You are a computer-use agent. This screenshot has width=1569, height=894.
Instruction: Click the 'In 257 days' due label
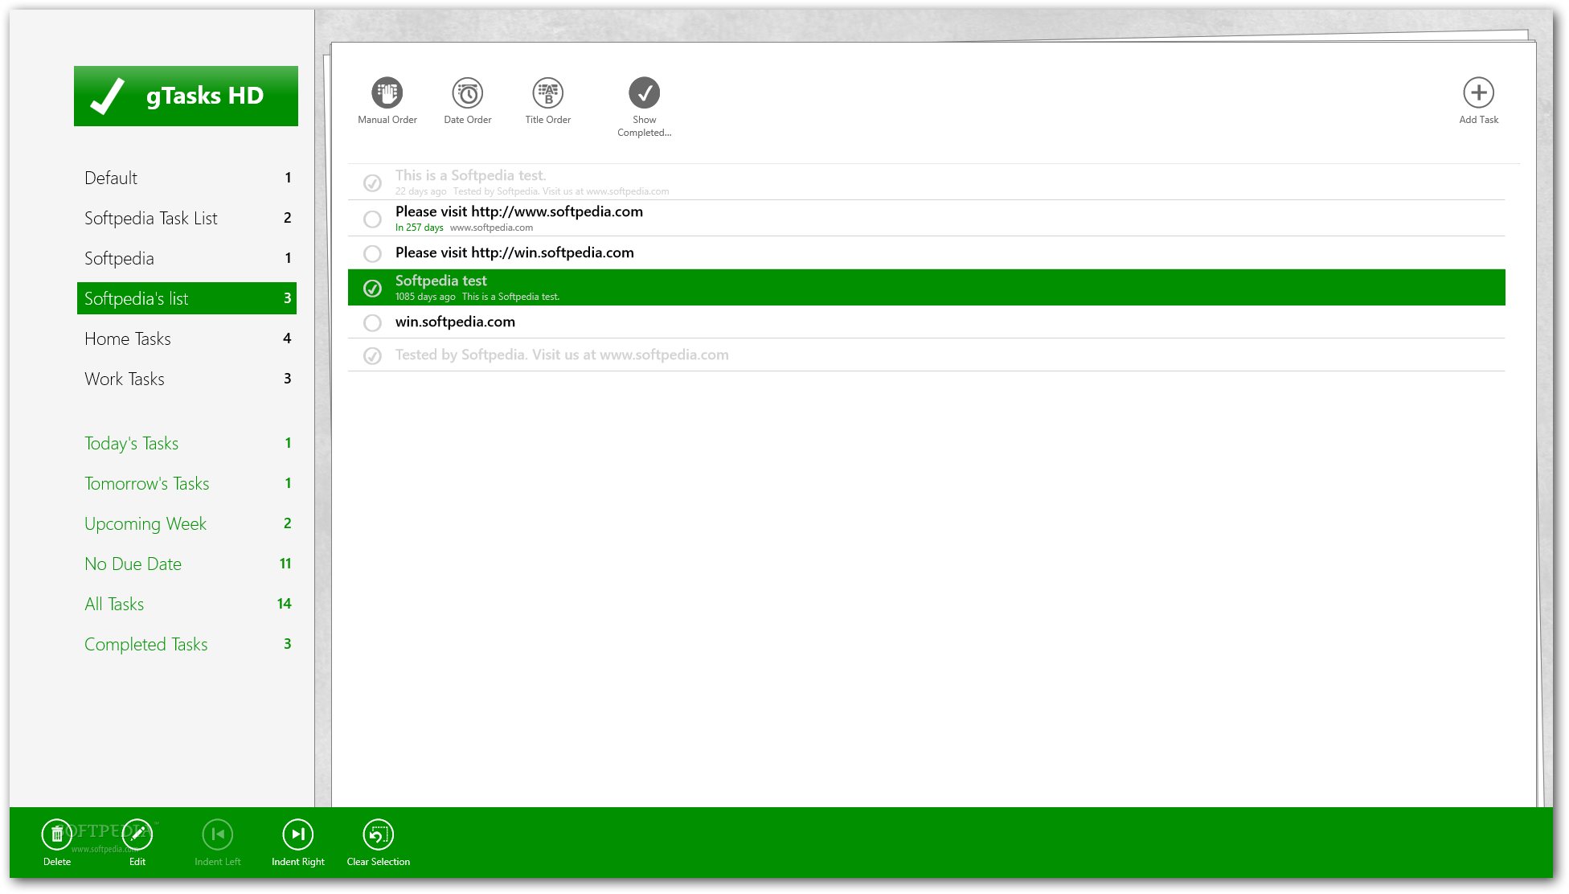pos(419,228)
